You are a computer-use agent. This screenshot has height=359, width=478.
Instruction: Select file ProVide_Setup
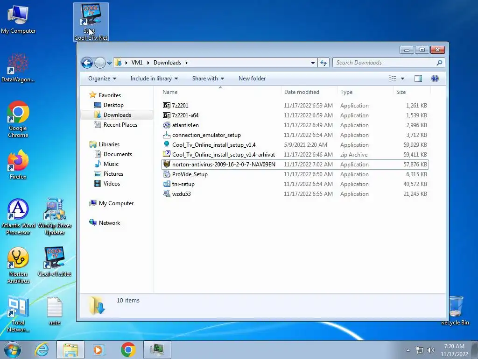tap(295, 174)
